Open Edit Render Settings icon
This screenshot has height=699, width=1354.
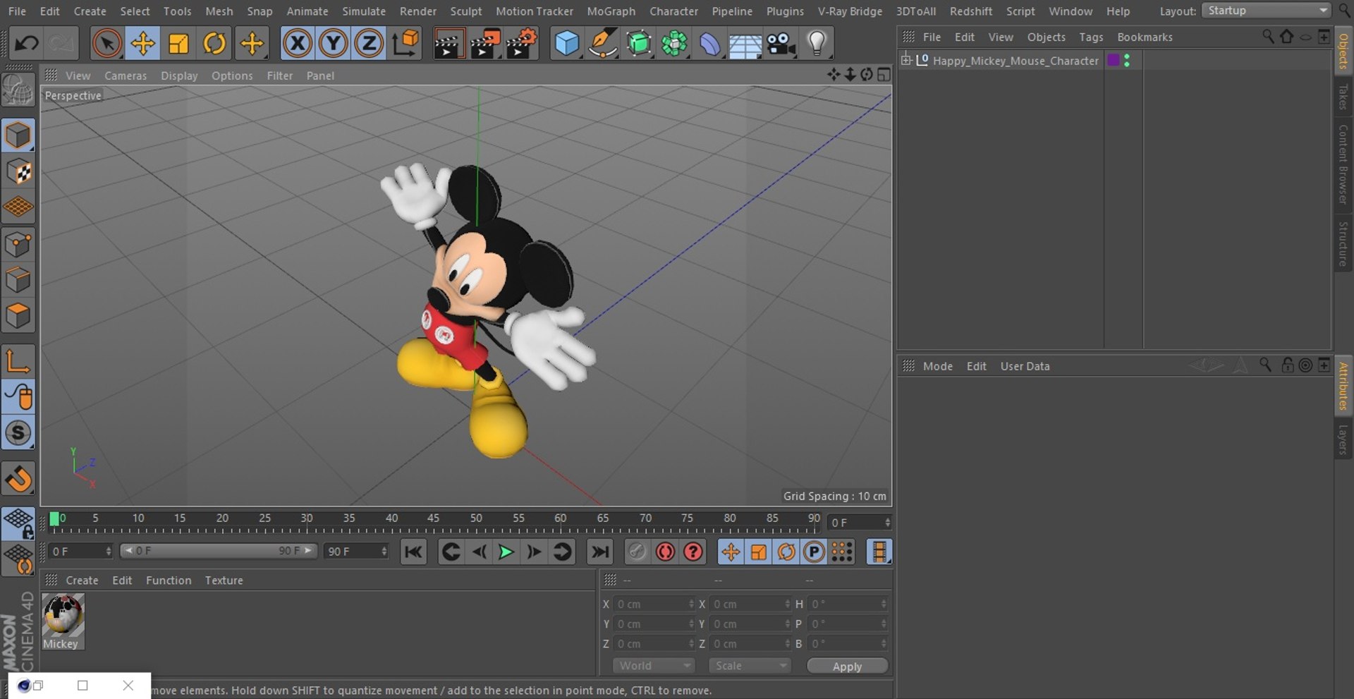tap(522, 44)
